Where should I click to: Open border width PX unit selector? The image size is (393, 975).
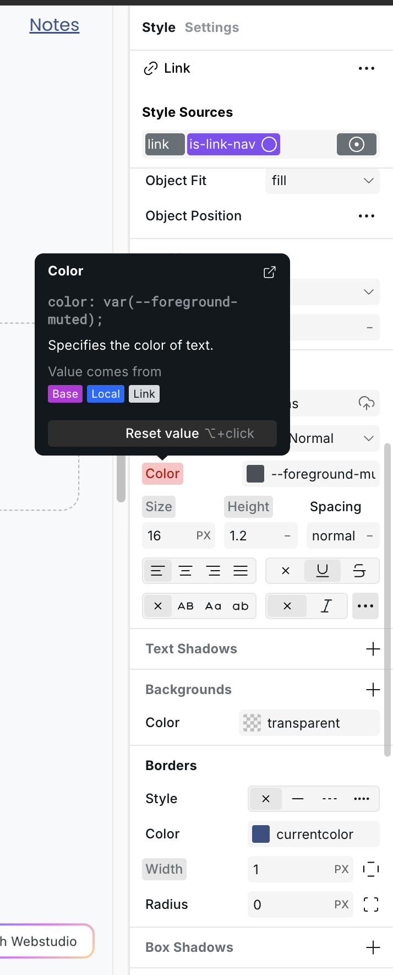[x=341, y=869]
